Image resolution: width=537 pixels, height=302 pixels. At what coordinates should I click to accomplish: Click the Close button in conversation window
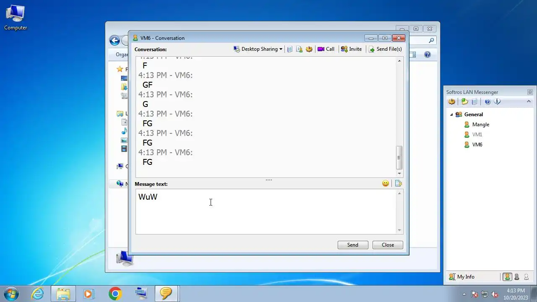[x=388, y=245]
